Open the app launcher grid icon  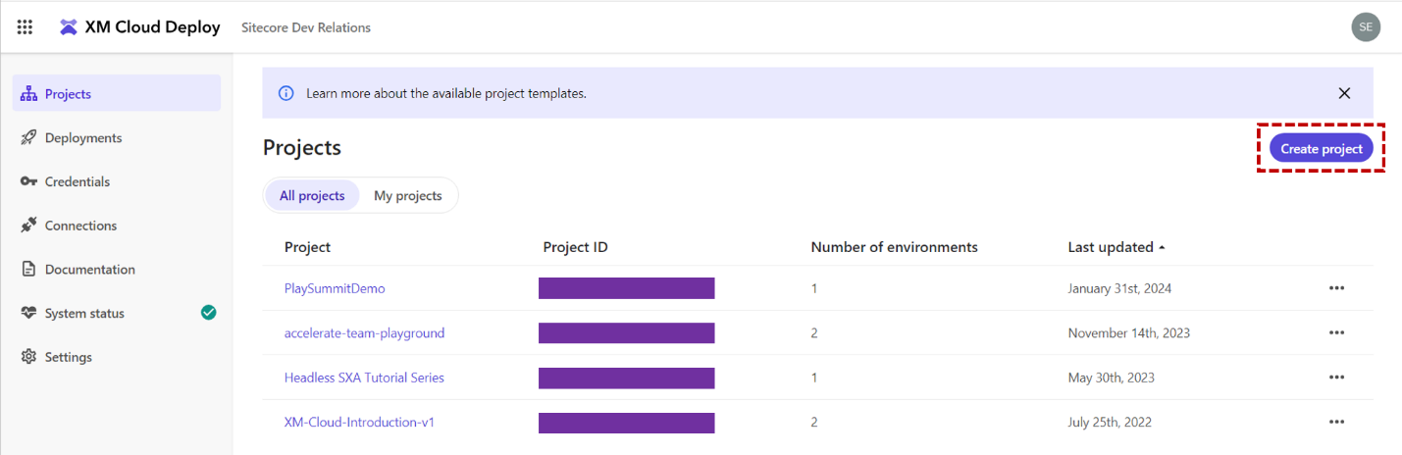click(x=25, y=27)
